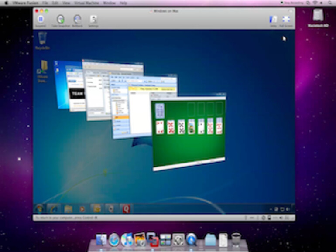Open Finder from the Dock
Screen dimensions: 336x252
[x=101, y=239]
